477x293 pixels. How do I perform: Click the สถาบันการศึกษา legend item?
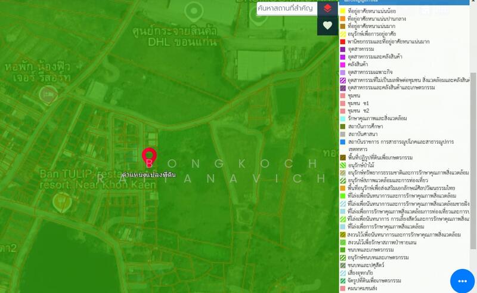pyautogui.click(x=365, y=127)
